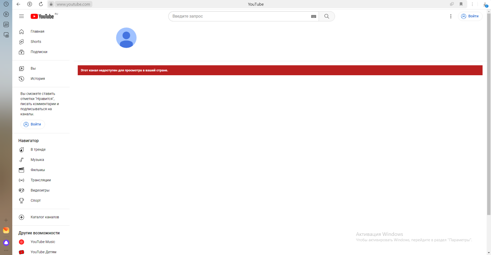Click the Подписки subscriptions icon
Screen dimensions: 491x255
point(21,52)
